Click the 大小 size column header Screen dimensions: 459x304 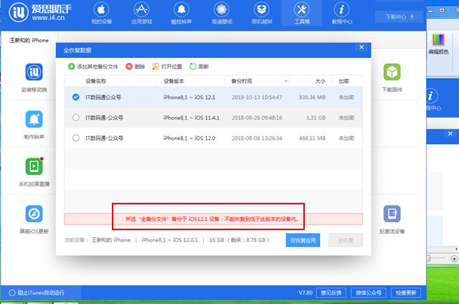pyautogui.click(x=321, y=81)
